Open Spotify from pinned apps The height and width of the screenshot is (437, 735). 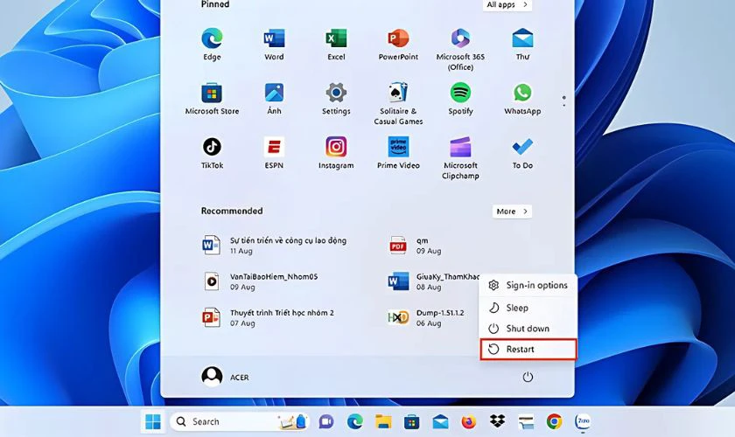[460, 99]
